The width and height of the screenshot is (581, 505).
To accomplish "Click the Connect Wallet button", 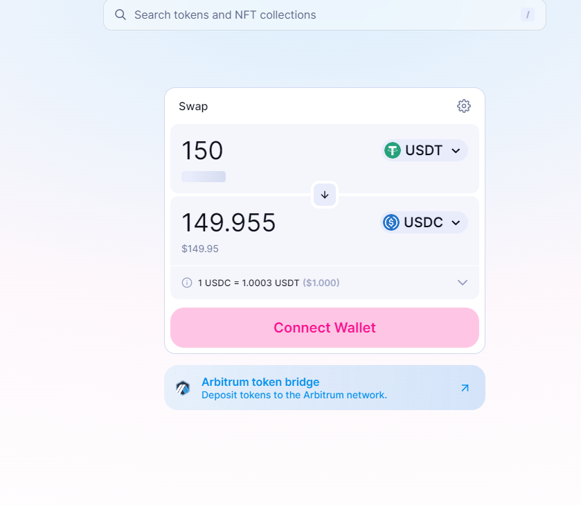I will coord(325,328).
